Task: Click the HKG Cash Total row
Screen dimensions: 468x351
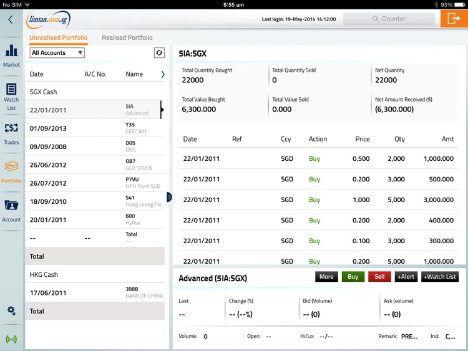Action: point(95,310)
